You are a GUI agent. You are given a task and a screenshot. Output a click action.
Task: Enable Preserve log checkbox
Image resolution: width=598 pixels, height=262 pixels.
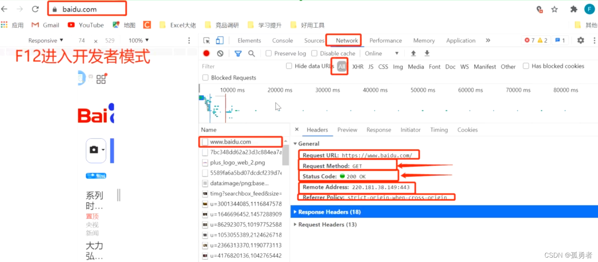[269, 53]
